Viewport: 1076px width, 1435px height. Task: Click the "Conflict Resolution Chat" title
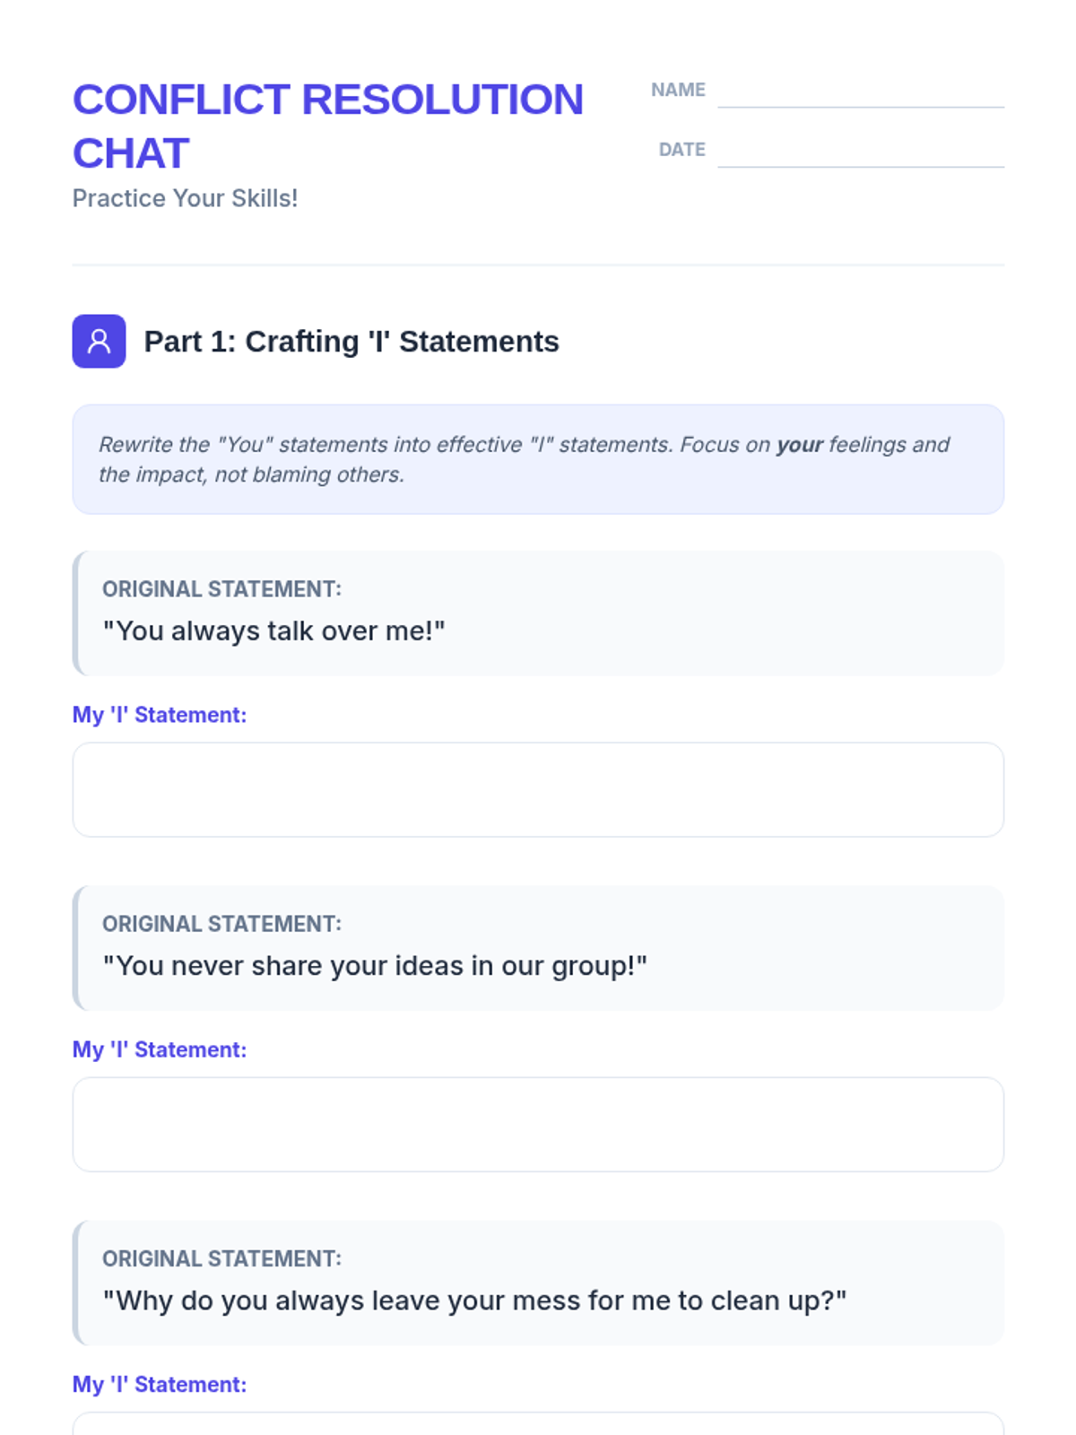(x=327, y=126)
